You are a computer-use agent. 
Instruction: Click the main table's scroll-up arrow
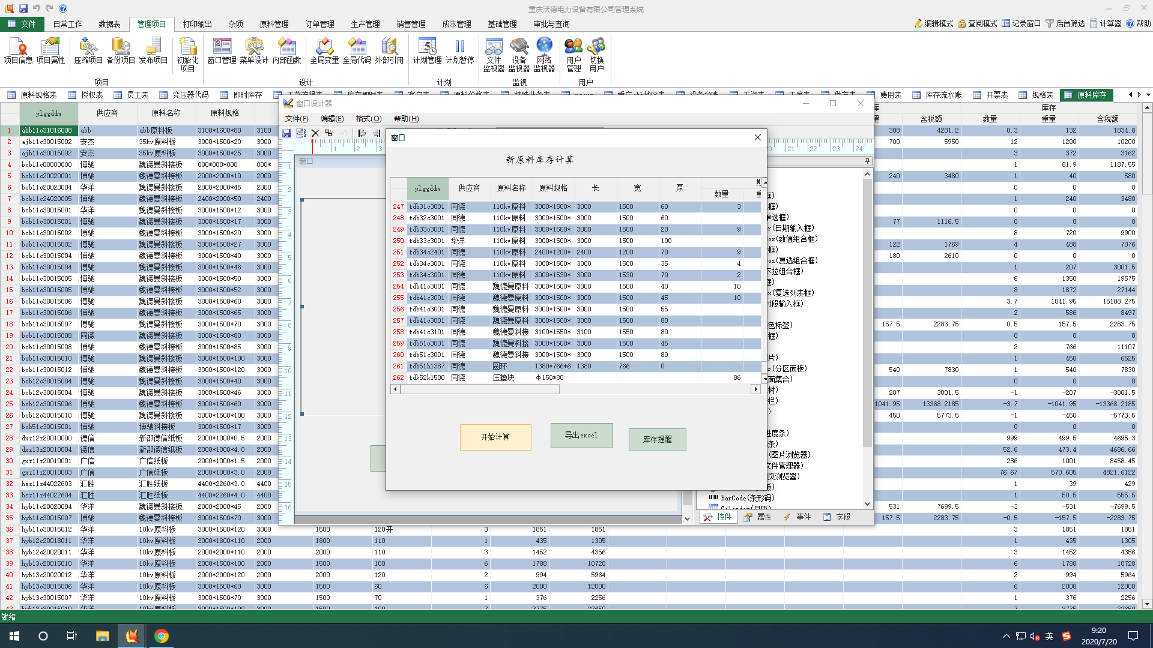tap(1147, 108)
